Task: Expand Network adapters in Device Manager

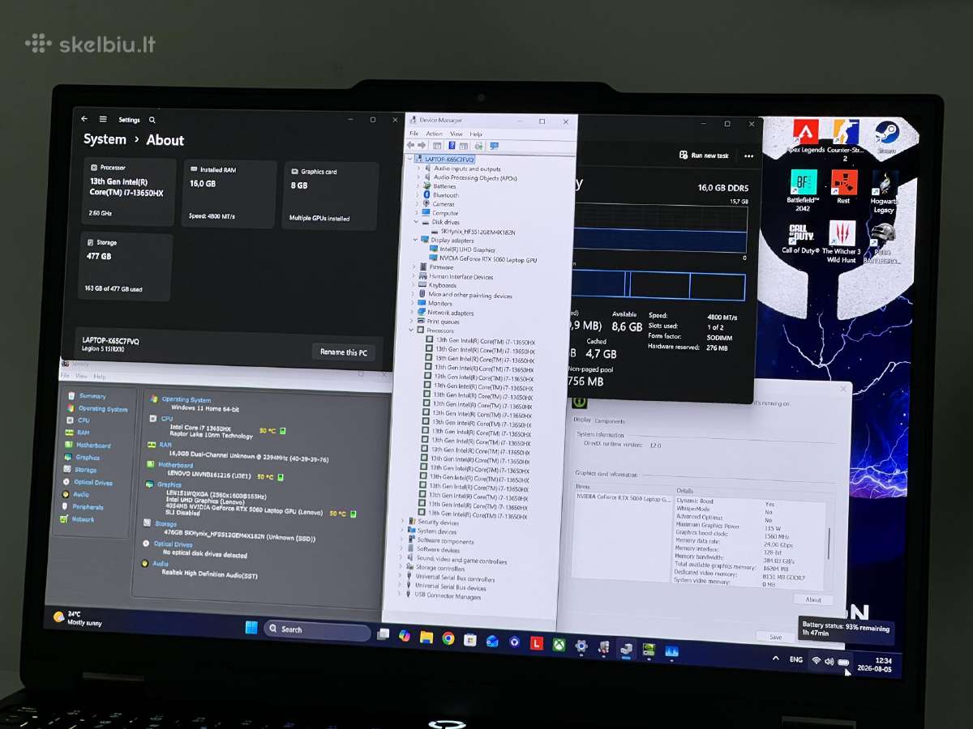Action: 412,313
